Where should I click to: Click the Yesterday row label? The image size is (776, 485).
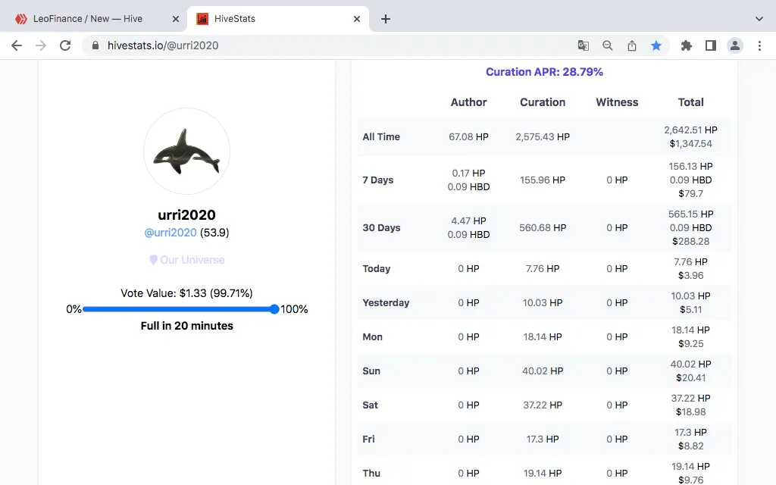point(386,302)
